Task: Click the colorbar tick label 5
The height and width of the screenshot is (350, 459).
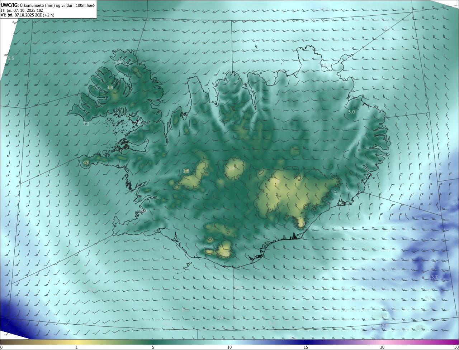Action: pos(153,347)
